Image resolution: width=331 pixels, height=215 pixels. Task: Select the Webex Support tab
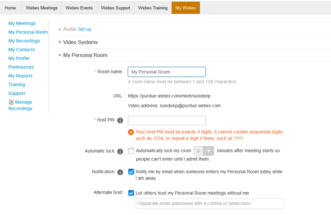[x=116, y=8]
